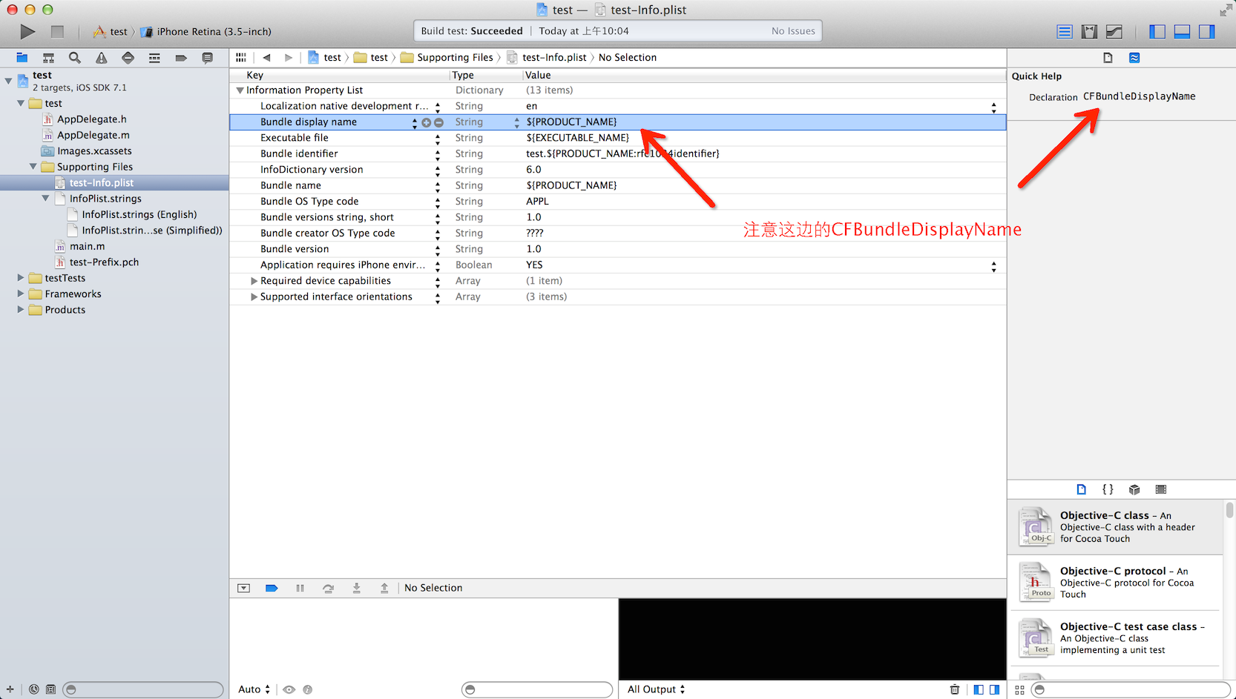Select test-Prefix.pch file

point(104,262)
